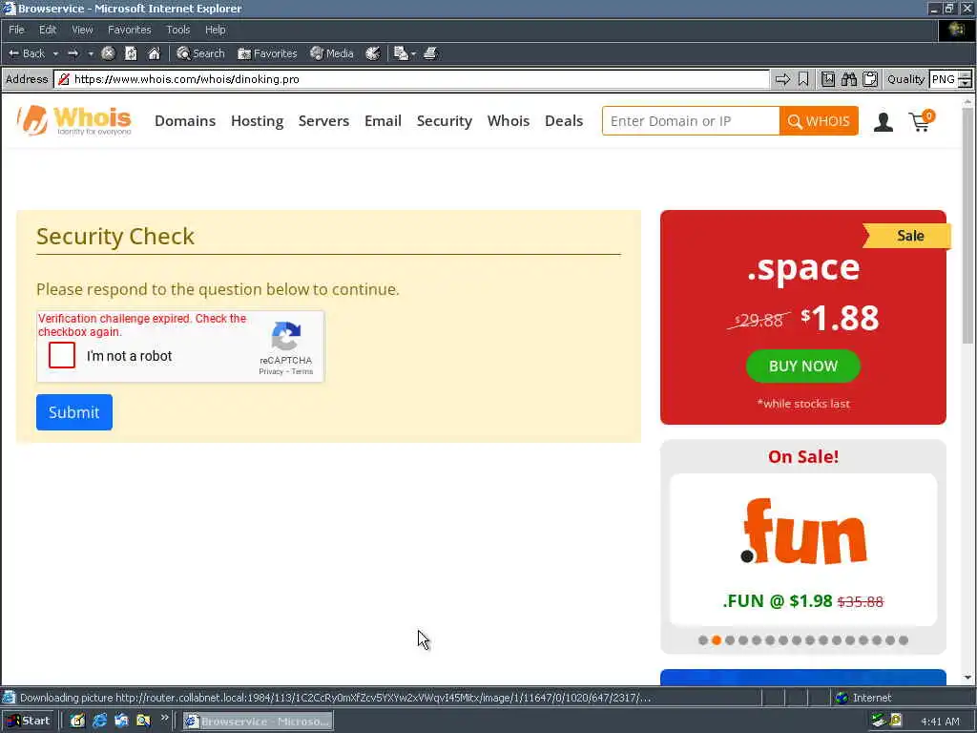Click the folder search quick launch icon
This screenshot has width=977, height=733.
coord(143,722)
